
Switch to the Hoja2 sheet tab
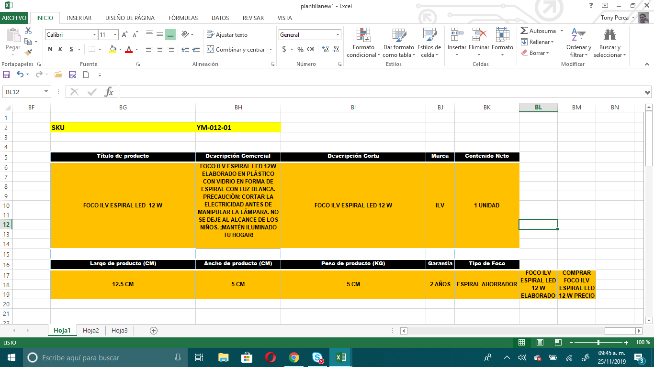coord(91,331)
